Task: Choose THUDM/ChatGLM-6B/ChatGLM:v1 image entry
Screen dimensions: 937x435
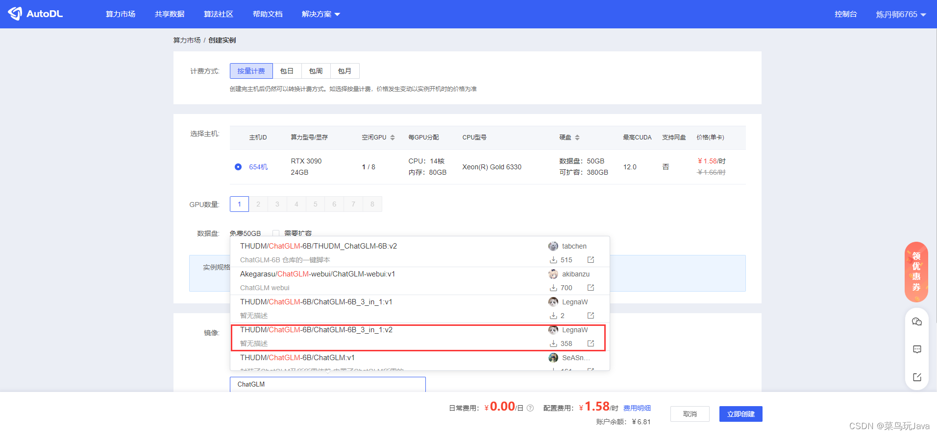Action: tap(420, 362)
